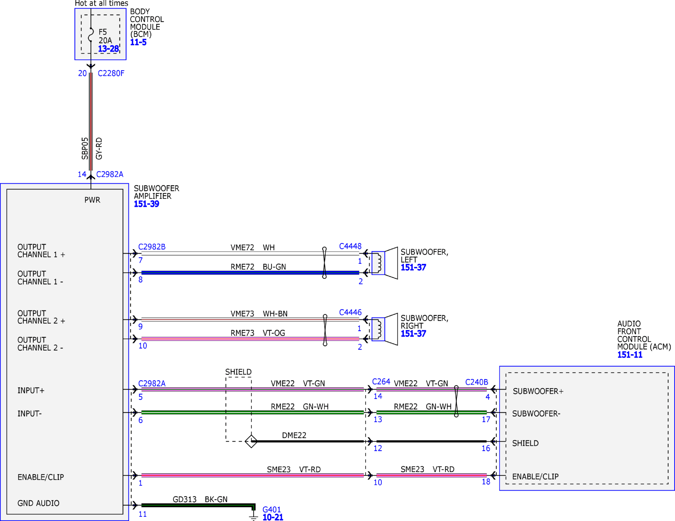The height and width of the screenshot is (521, 675).
Task: Select the Hot at all times label
Action: (x=101, y=3)
